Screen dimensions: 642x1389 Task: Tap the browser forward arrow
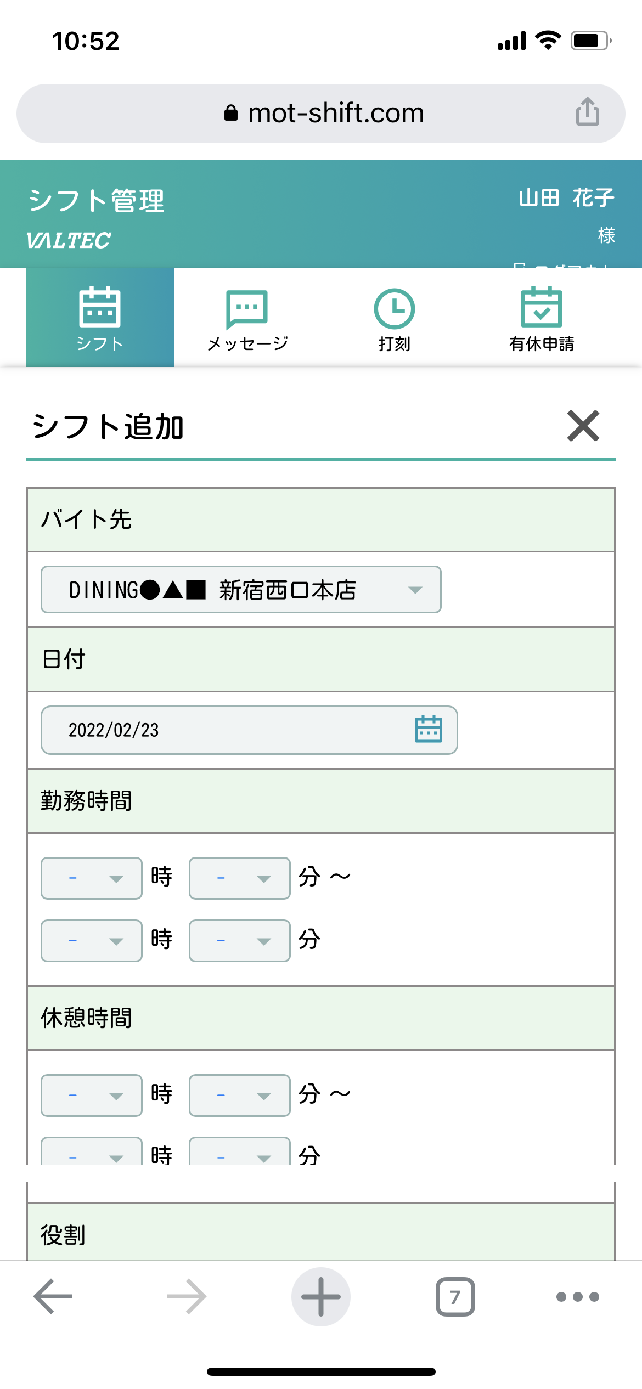(187, 1297)
